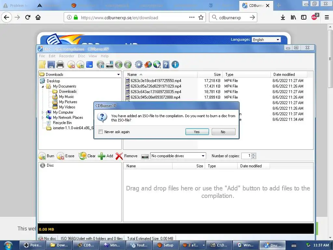This screenshot has height=250, width=333.
Task: Submit the Firefox search with the arrow button
Action: click(x=252, y=18)
